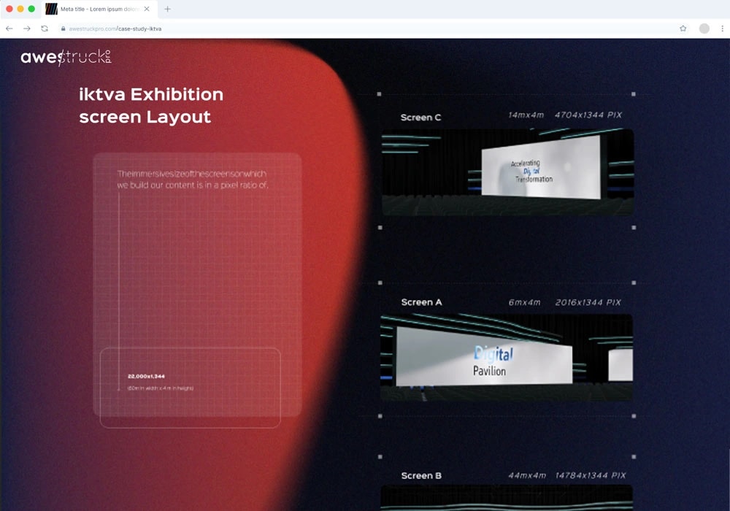Open a new tab with the plus button
The image size is (730, 511).
coord(168,9)
